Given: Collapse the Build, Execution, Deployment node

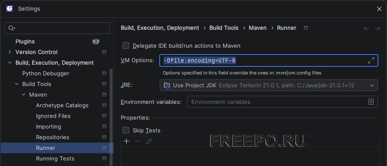Looking at the screenshot, I should point(9,63).
